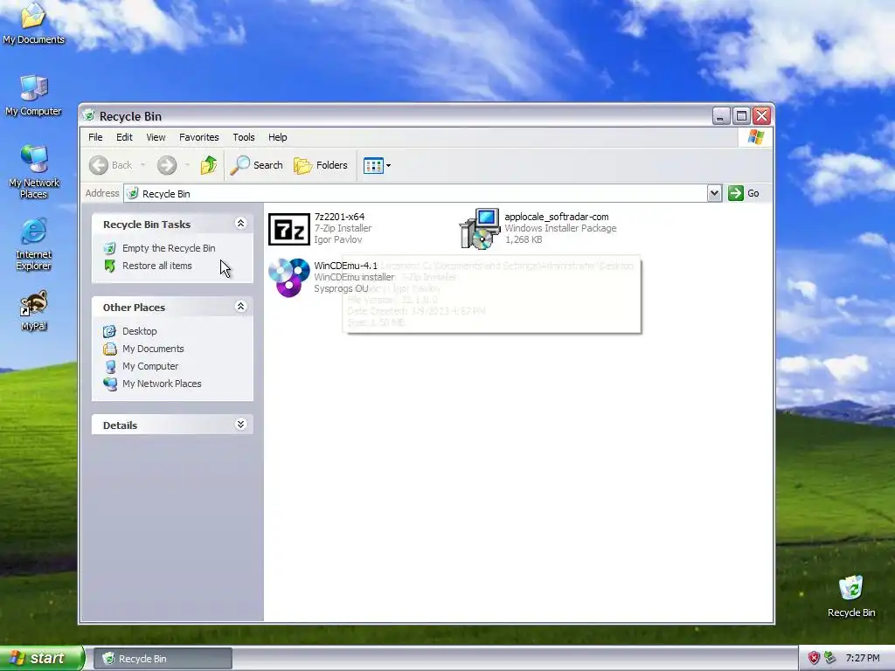Open Back history dropdown arrow
This screenshot has height=671, width=895.
142,165
